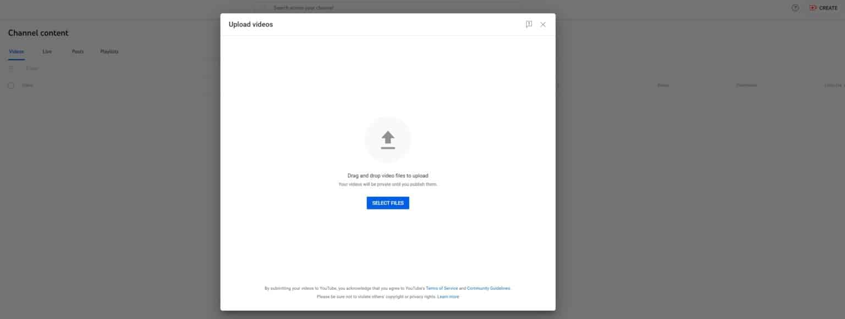The height and width of the screenshot is (319, 845).
Task: Switch to the Videos tab
Action: (x=17, y=52)
